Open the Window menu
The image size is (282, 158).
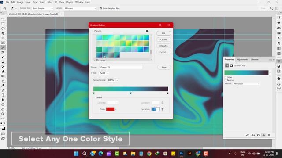tap(79, 2)
